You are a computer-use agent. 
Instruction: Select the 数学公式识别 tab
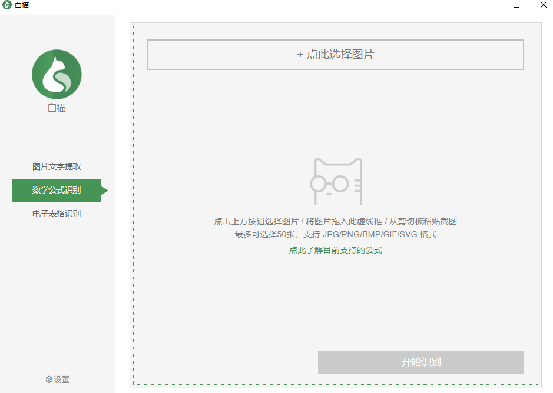(x=57, y=191)
